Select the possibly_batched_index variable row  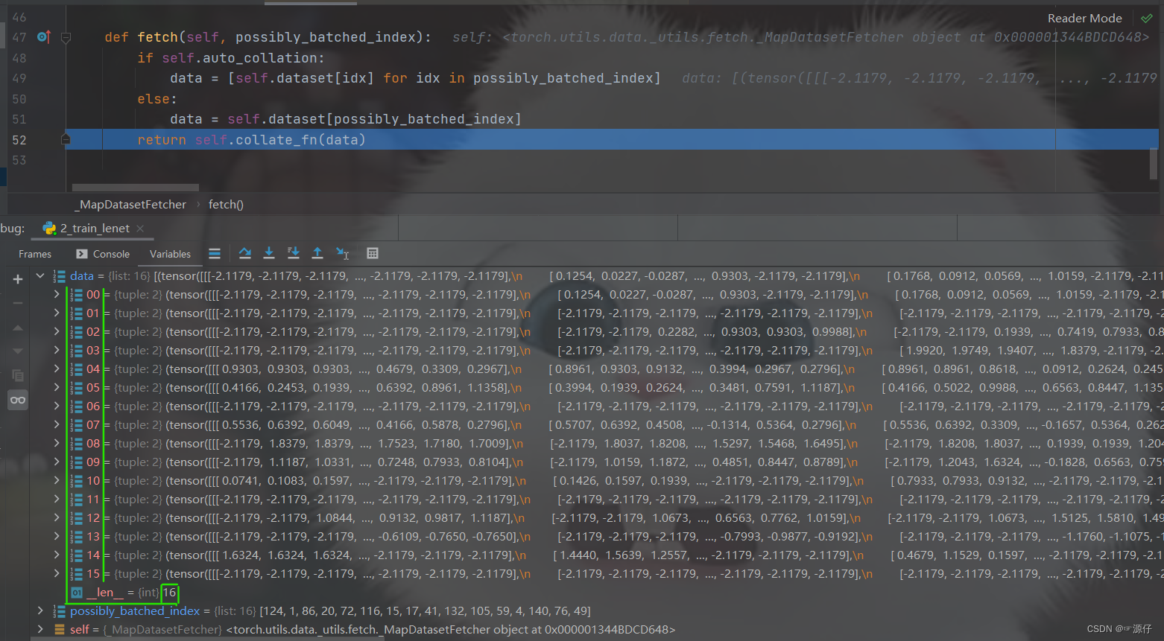click(597, 611)
